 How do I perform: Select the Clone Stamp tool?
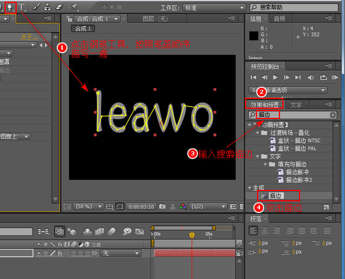coord(47,7)
